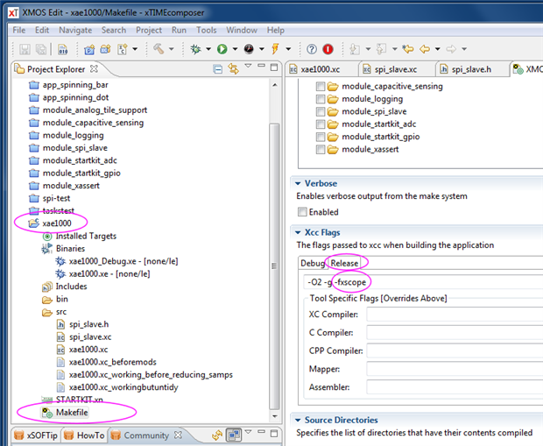
Task: Open the Run button dropdown arrow
Action: (234, 50)
